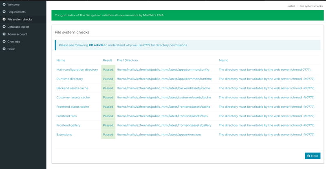Click the File / Directory column header
This screenshot has height=169, width=326.
coord(127,60)
